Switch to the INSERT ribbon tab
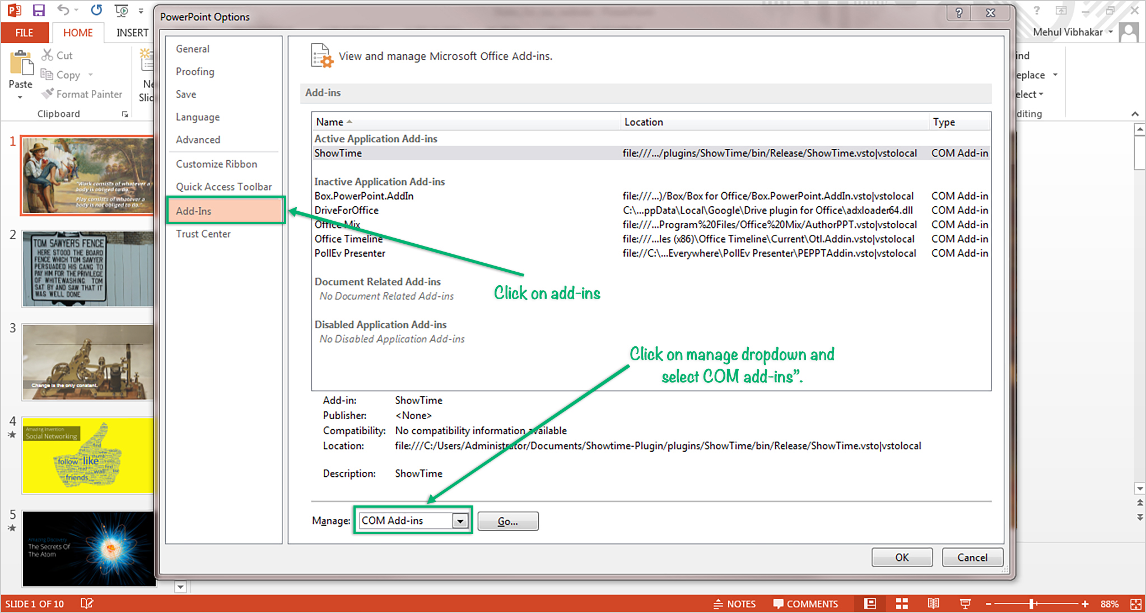Viewport: 1146px width, 613px height. (130, 32)
